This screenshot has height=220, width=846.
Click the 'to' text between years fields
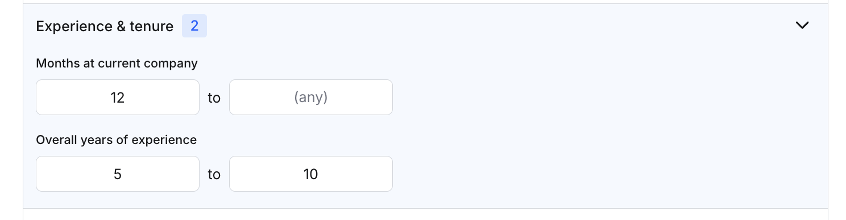pyautogui.click(x=214, y=175)
